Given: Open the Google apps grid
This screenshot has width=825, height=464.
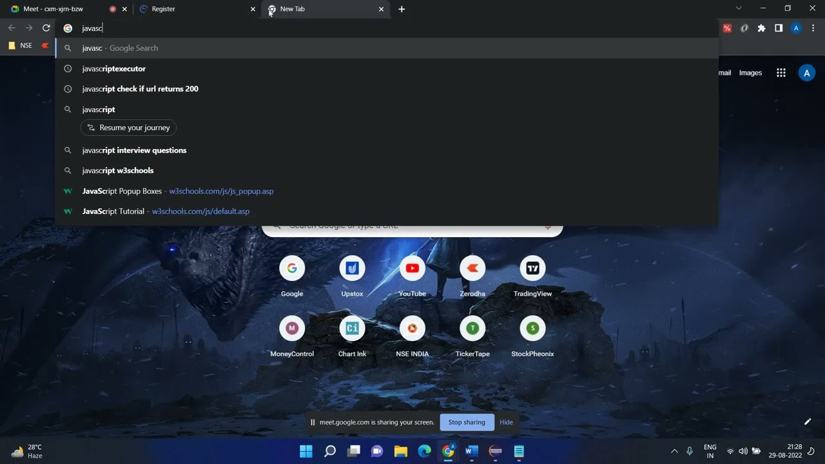Looking at the screenshot, I should [781, 73].
